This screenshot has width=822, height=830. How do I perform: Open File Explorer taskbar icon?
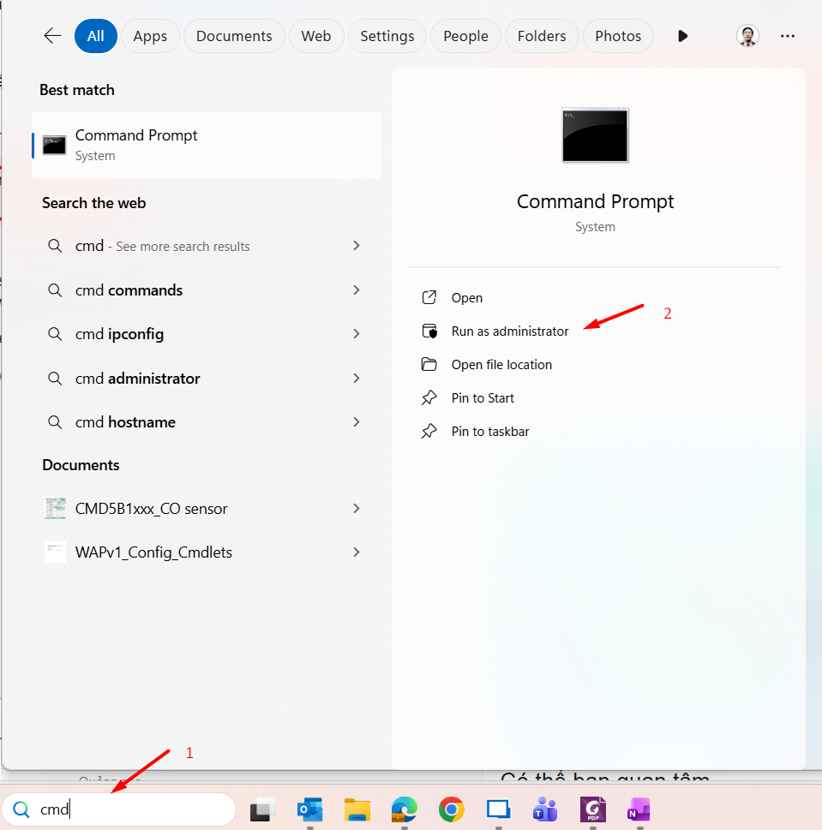[357, 809]
